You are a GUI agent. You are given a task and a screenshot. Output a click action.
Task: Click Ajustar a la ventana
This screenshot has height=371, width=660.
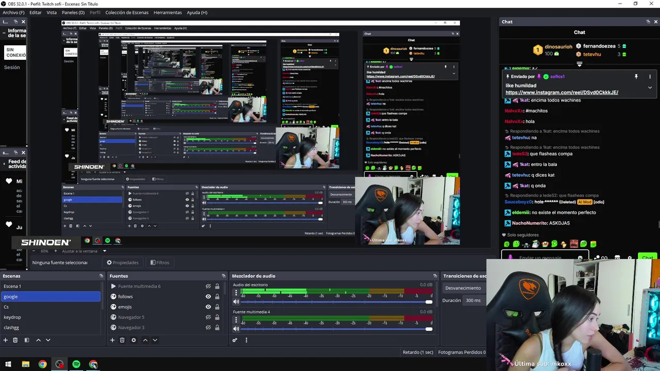(79, 251)
